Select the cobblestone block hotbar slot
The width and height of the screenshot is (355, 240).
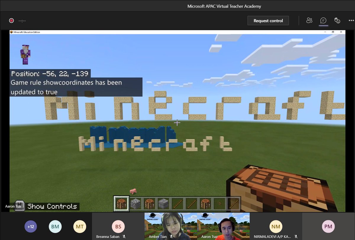pos(136,204)
